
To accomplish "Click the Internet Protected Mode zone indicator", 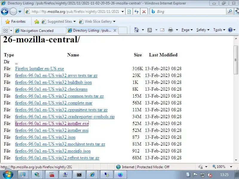I will 143,167.
